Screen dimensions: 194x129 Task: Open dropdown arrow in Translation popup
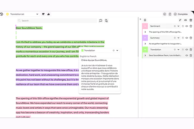pos(117,50)
